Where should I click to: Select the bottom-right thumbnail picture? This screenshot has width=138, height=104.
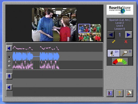(x=96, y=37)
